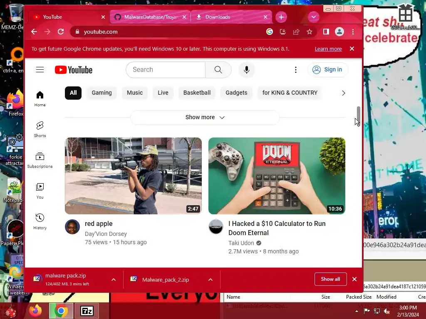Open Taki Udon channel name
Viewport: 426px width, 319px height.
[241, 243]
